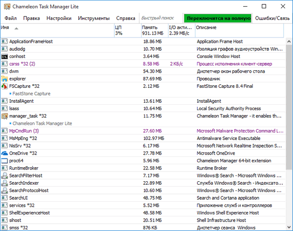Open the Настройки menu

coord(59,18)
